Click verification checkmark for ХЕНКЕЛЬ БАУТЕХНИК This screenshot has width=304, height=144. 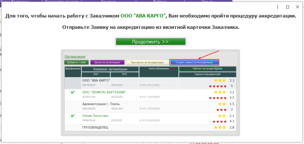click(73, 92)
